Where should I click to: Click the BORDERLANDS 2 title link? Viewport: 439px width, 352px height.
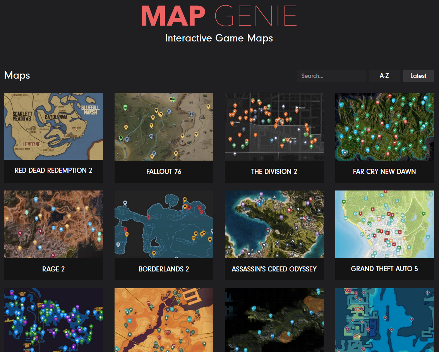point(164,269)
